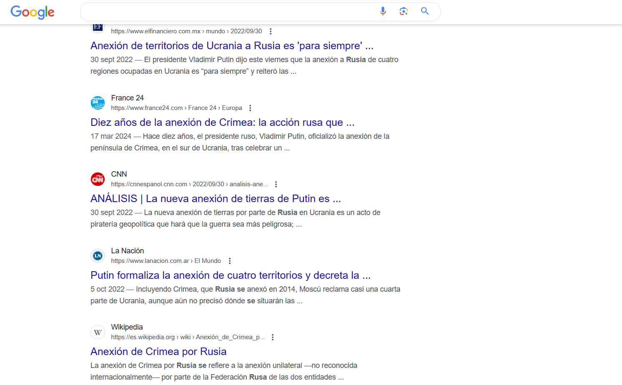Click the CNN favicon
The height and width of the screenshot is (385, 622).
98,179
